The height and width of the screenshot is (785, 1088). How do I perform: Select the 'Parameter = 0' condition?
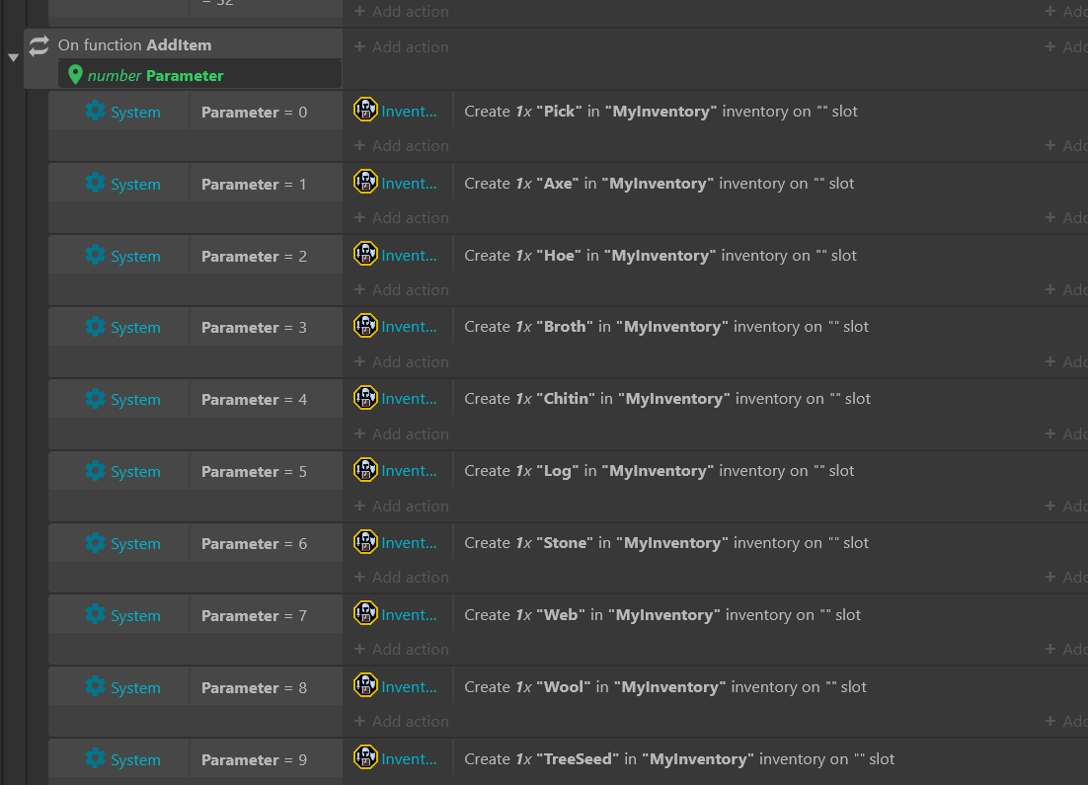(x=254, y=112)
